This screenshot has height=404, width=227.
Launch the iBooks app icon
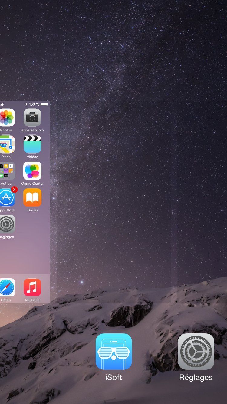pyautogui.click(x=32, y=198)
